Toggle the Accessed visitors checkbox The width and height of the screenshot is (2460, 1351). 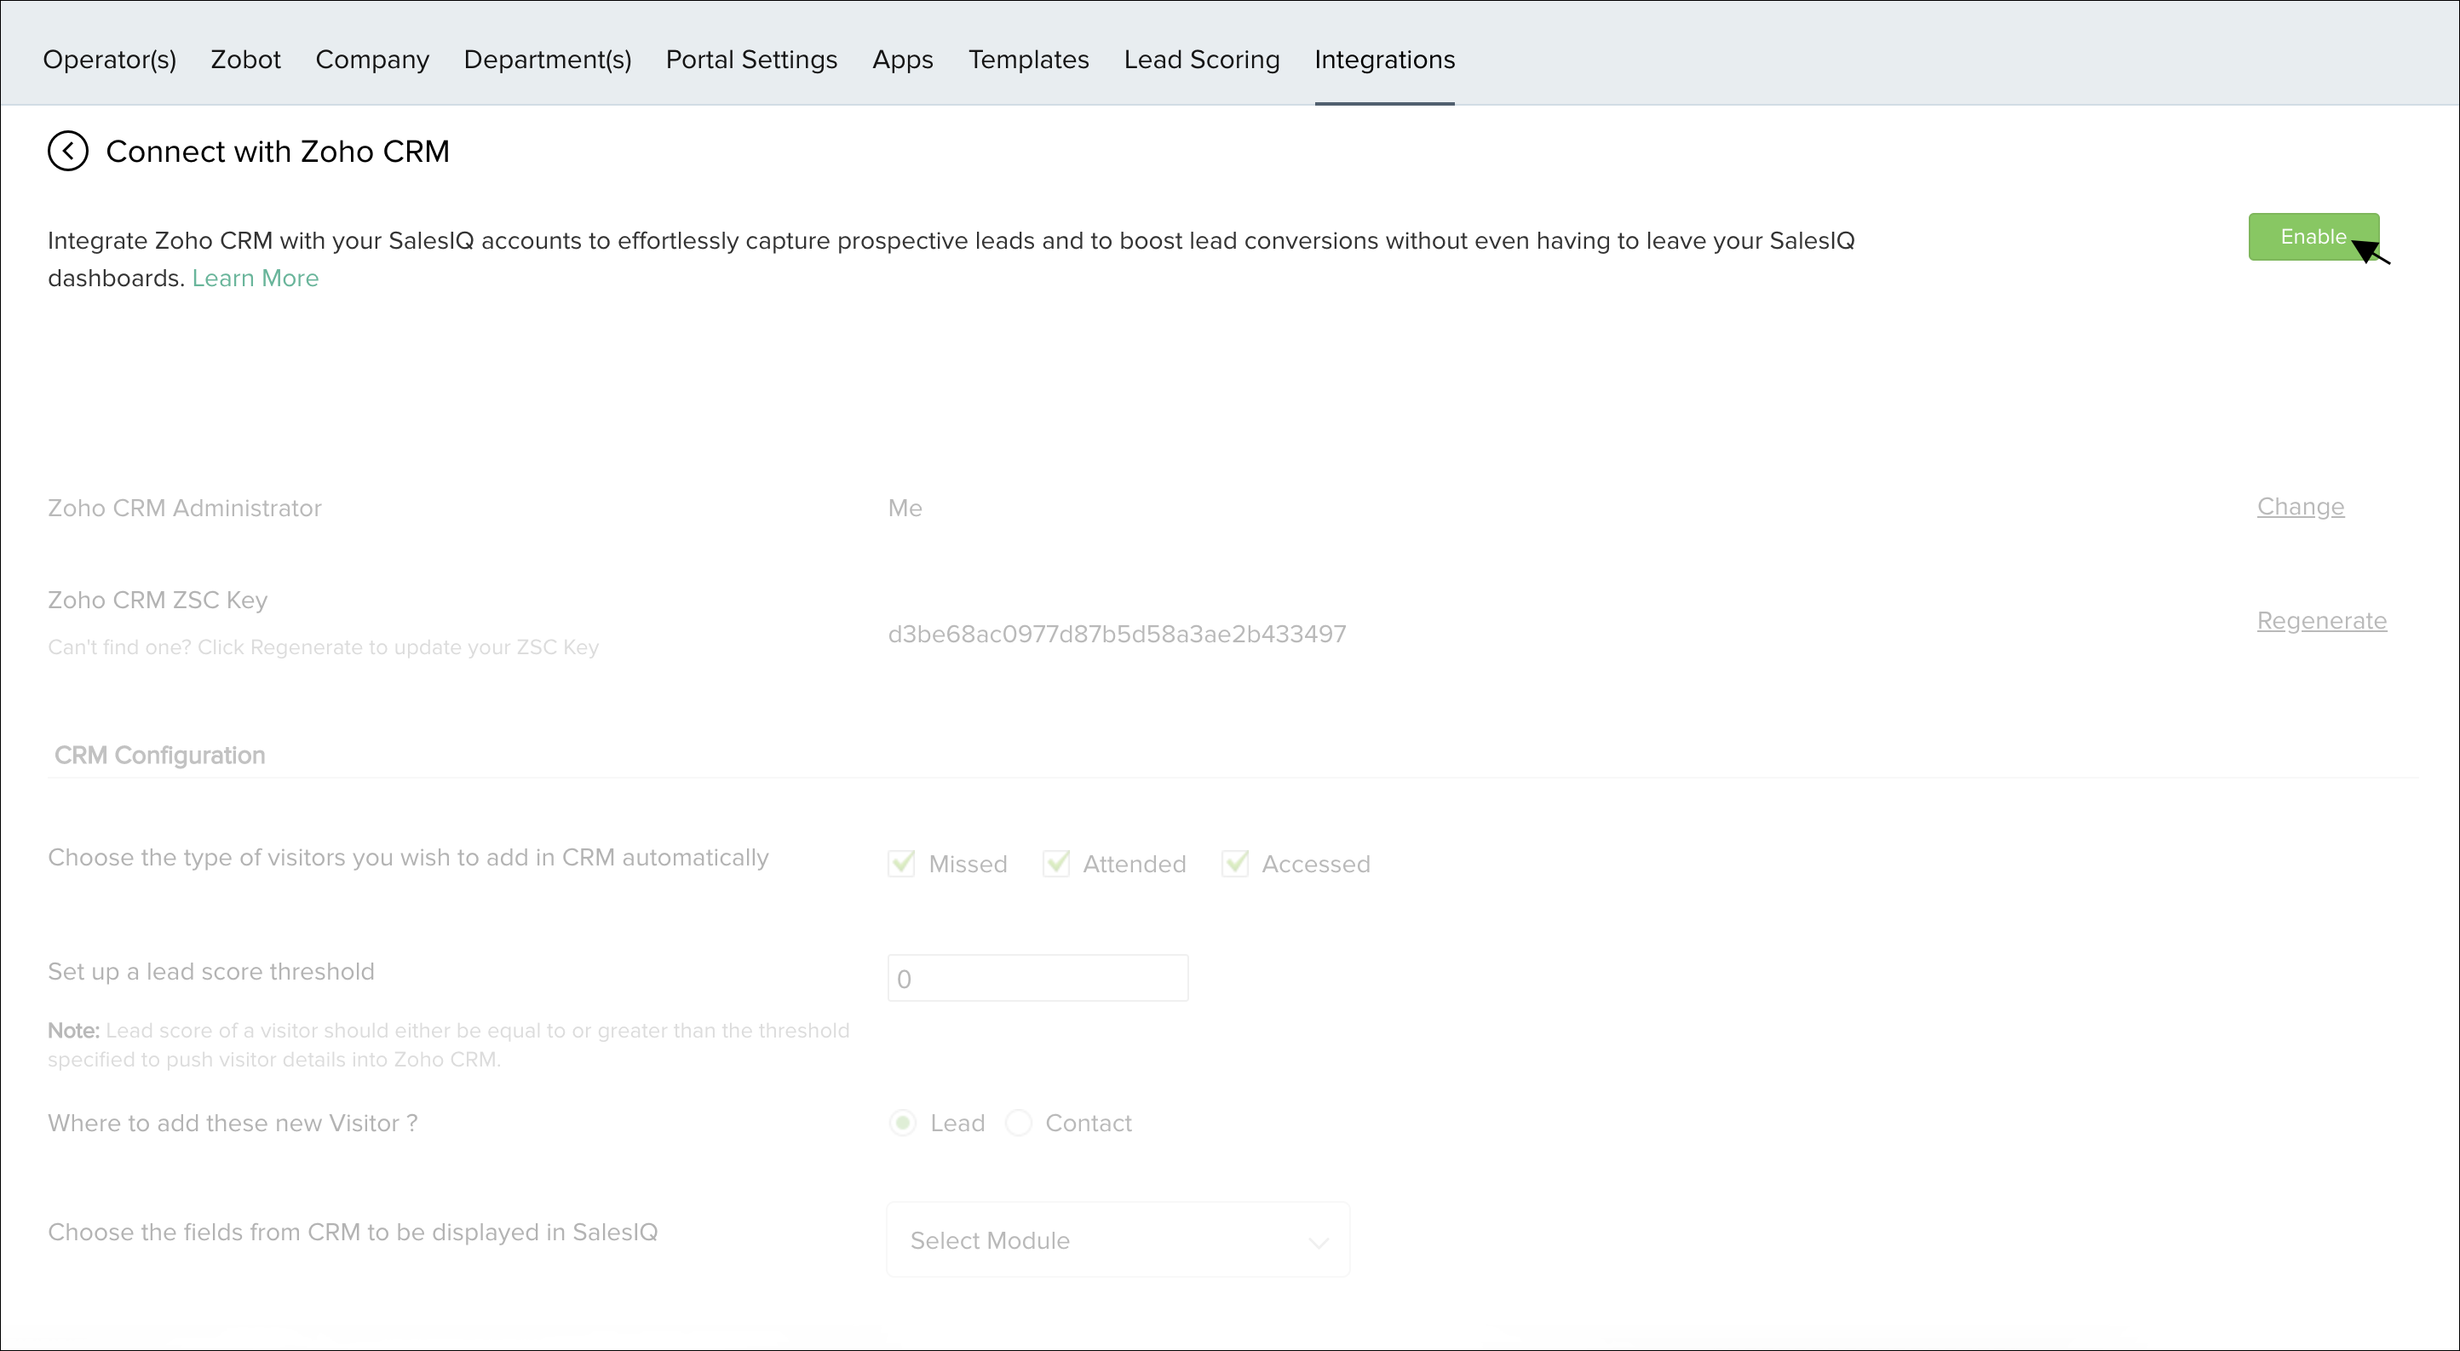click(x=1235, y=863)
